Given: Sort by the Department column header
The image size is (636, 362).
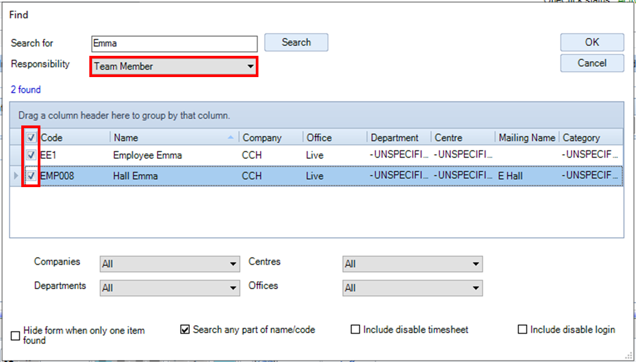Looking at the screenshot, I should pyautogui.click(x=399, y=138).
